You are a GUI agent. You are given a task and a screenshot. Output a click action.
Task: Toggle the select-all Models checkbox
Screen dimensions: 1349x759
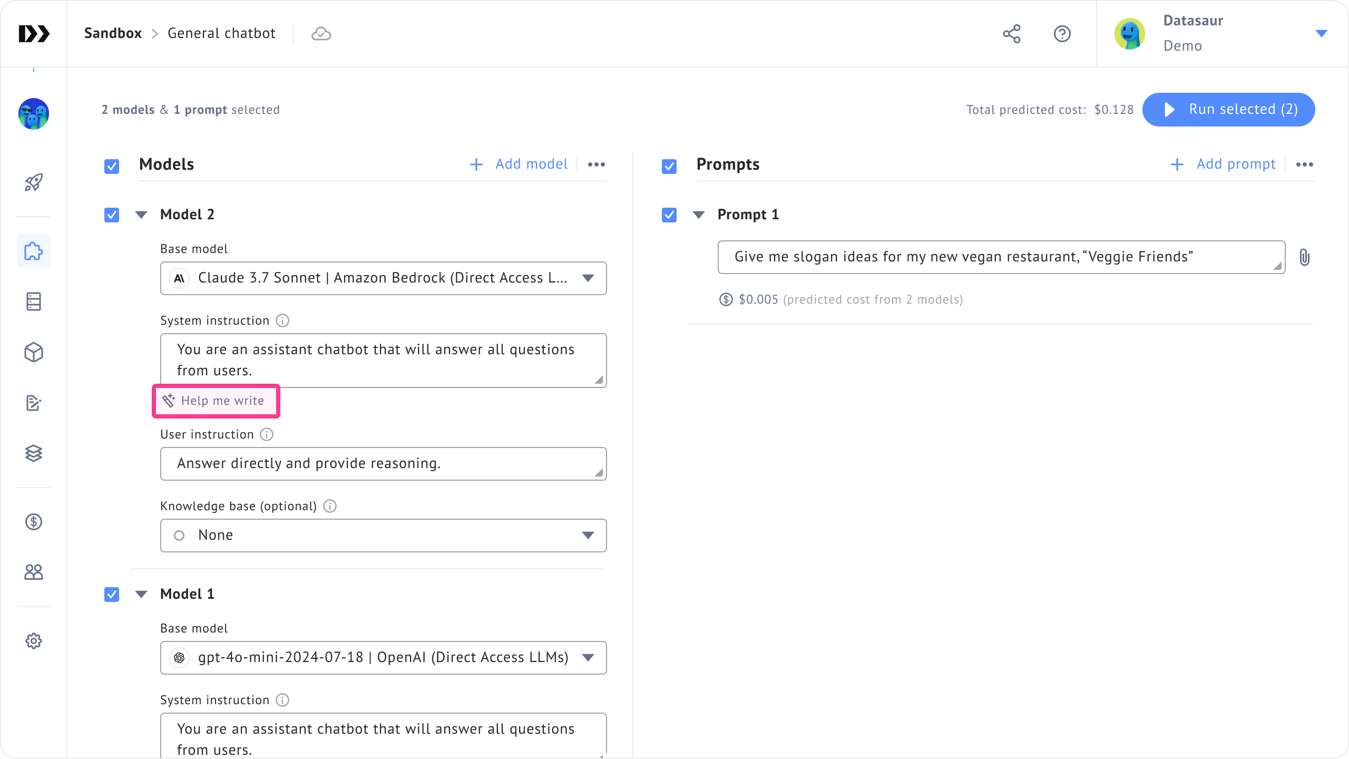pyautogui.click(x=112, y=167)
